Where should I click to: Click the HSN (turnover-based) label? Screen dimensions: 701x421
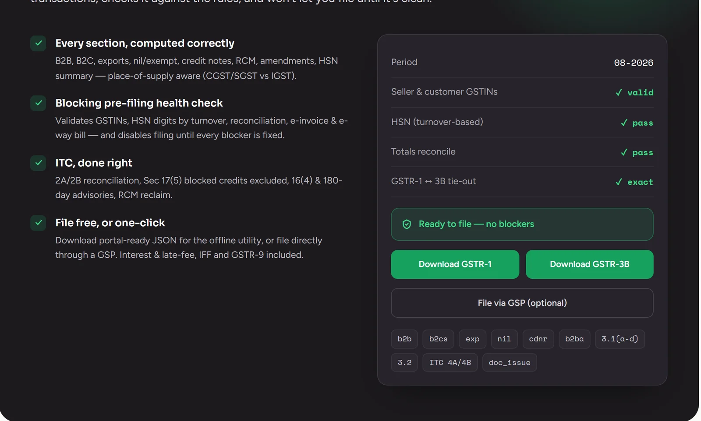point(437,122)
